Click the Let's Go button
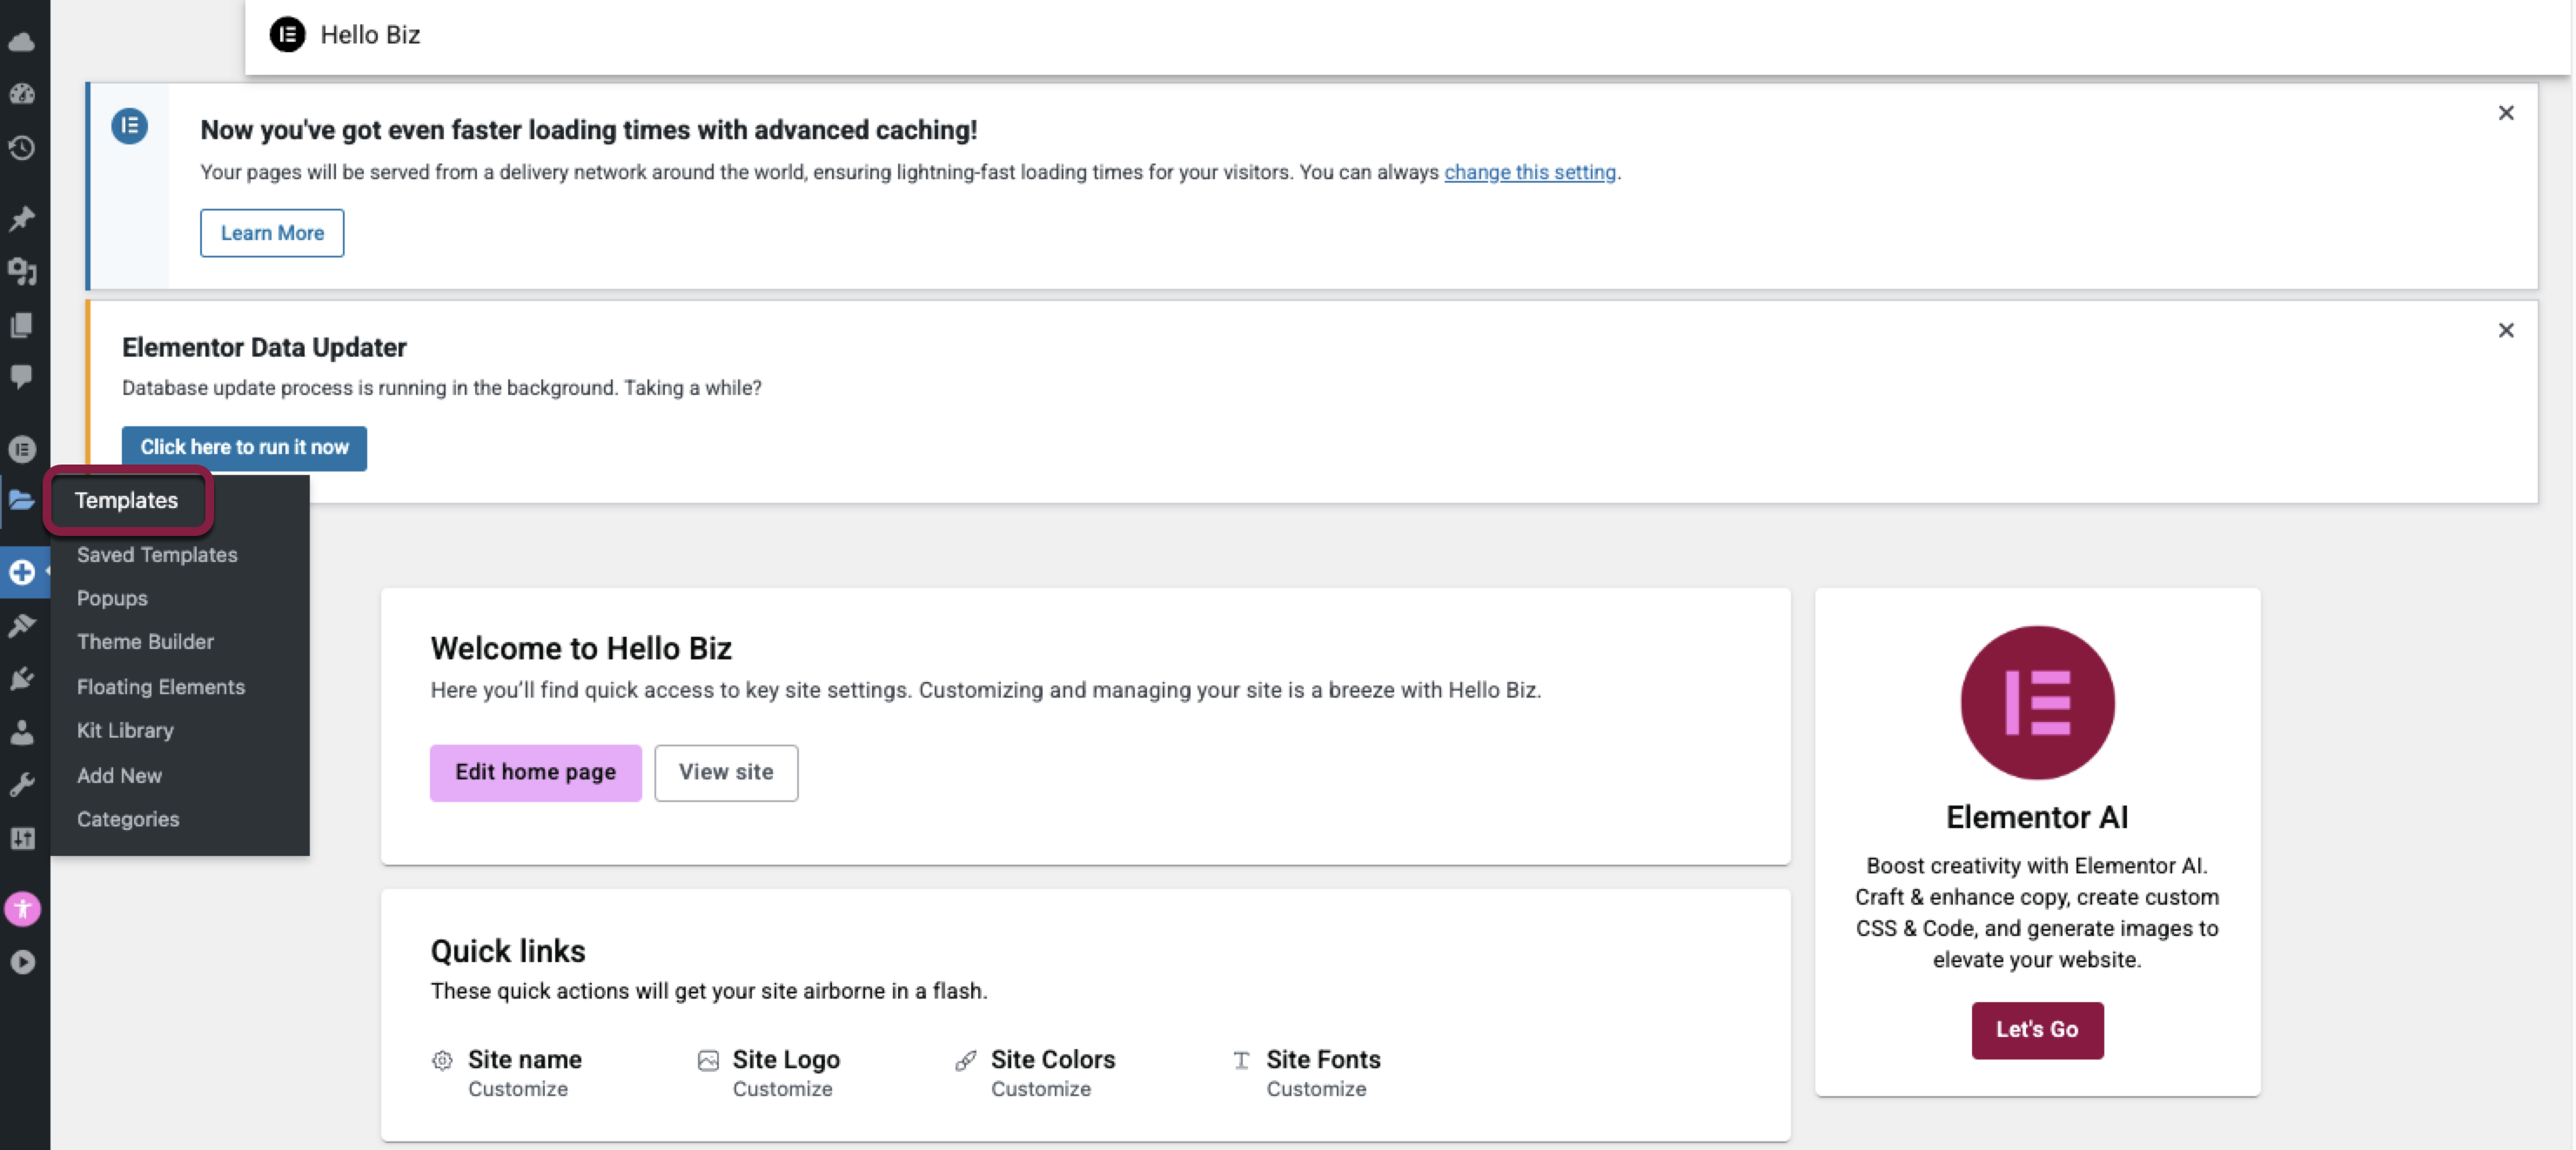Image resolution: width=2576 pixels, height=1150 pixels. point(2037,1029)
